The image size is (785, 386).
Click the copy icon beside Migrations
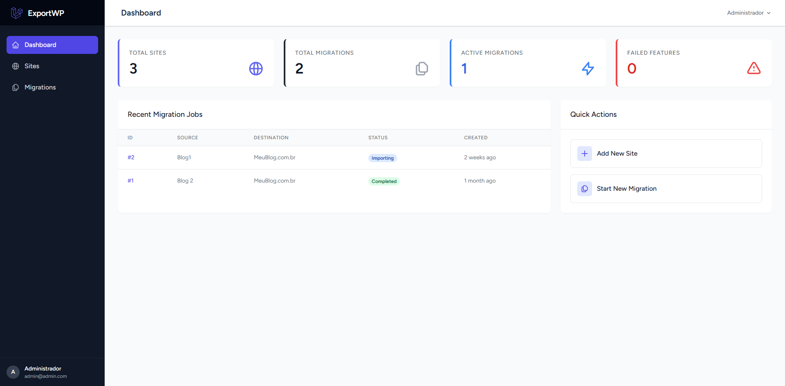pos(16,87)
